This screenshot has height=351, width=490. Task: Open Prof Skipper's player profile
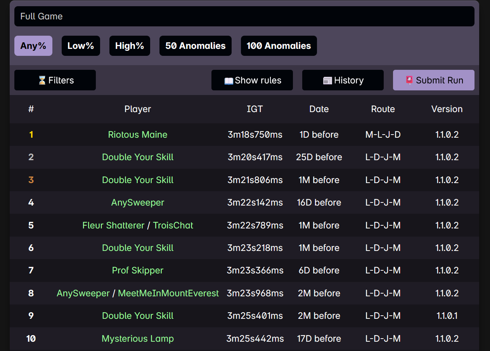138,270
